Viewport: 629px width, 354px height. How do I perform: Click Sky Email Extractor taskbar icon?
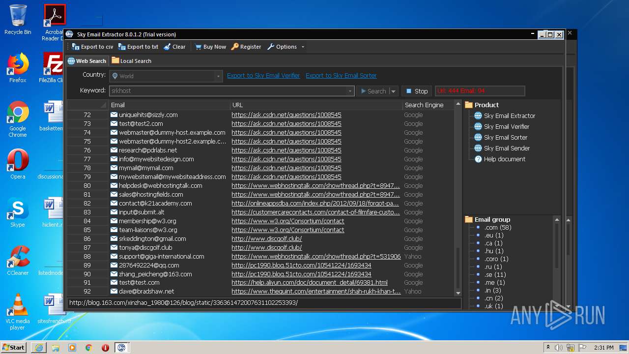click(x=121, y=348)
